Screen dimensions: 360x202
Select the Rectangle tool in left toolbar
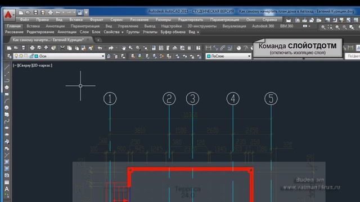click(x=7, y=94)
